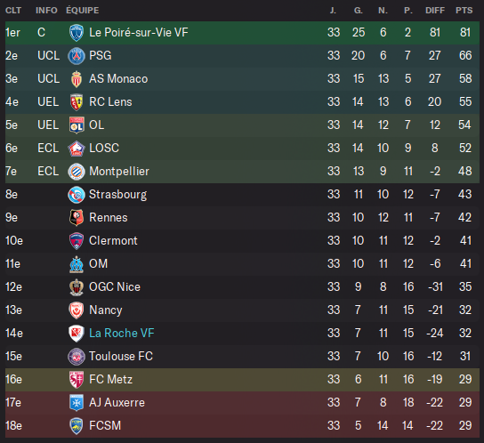Click the RC Lens badge icon

pyautogui.click(x=77, y=102)
